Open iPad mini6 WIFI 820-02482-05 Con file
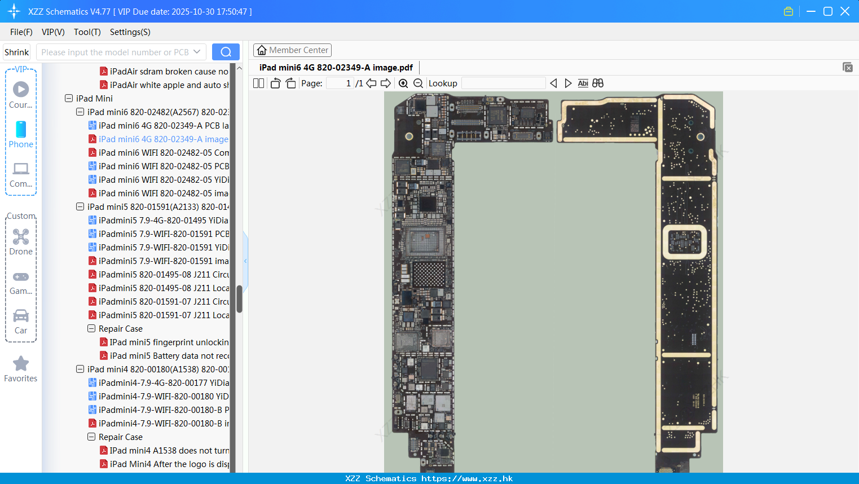The image size is (859, 484). click(164, 152)
